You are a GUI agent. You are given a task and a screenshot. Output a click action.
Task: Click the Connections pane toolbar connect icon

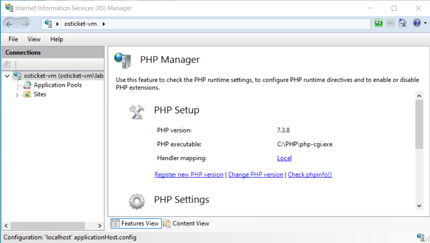coord(7,65)
